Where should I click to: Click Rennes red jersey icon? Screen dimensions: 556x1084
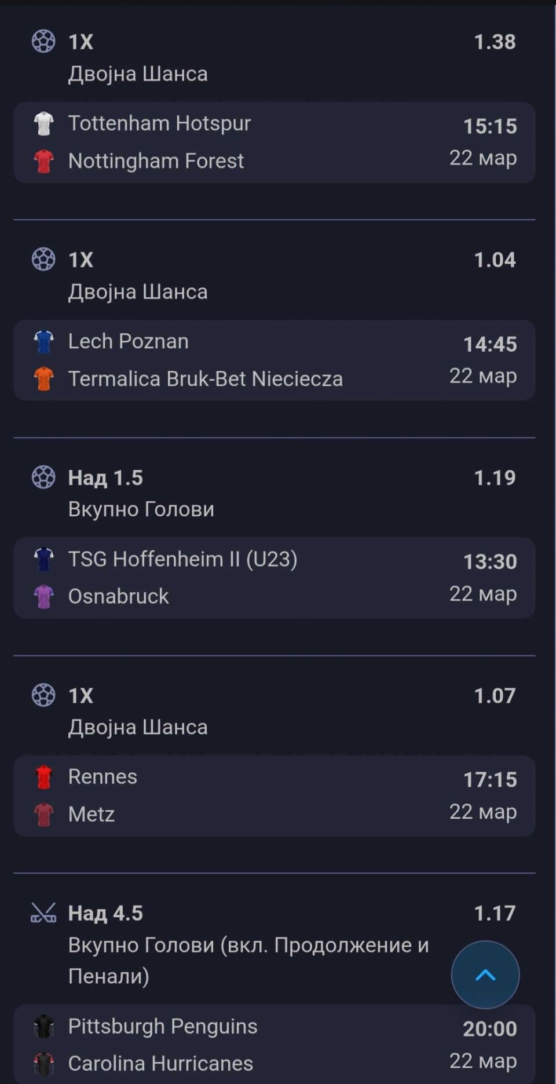pos(43,777)
